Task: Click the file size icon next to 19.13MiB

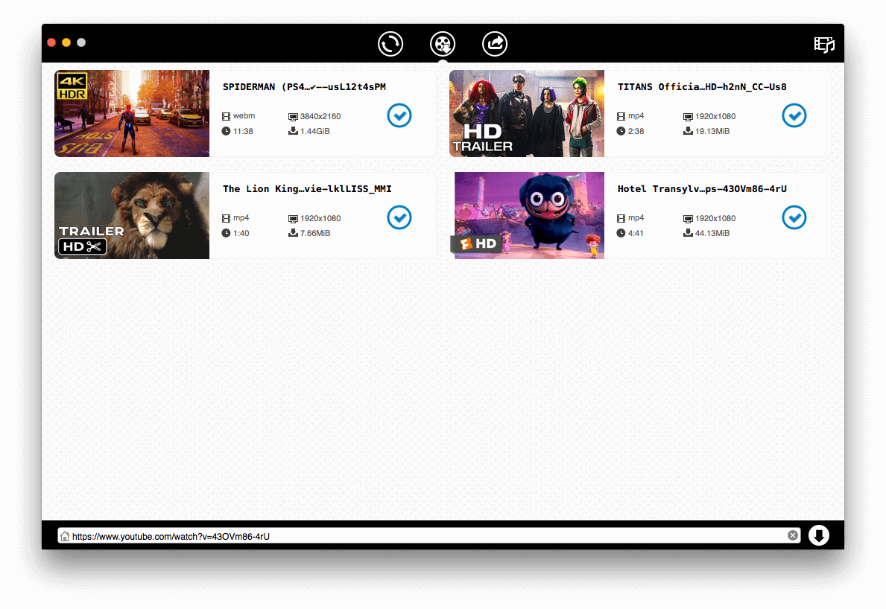Action: [x=688, y=131]
